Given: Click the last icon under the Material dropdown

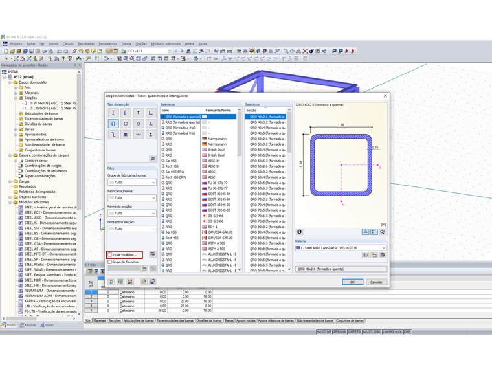Looking at the screenshot, I should 383,255.
